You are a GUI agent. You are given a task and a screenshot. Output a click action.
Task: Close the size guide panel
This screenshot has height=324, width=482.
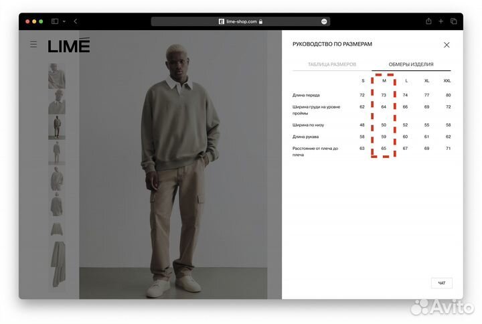[x=447, y=45]
